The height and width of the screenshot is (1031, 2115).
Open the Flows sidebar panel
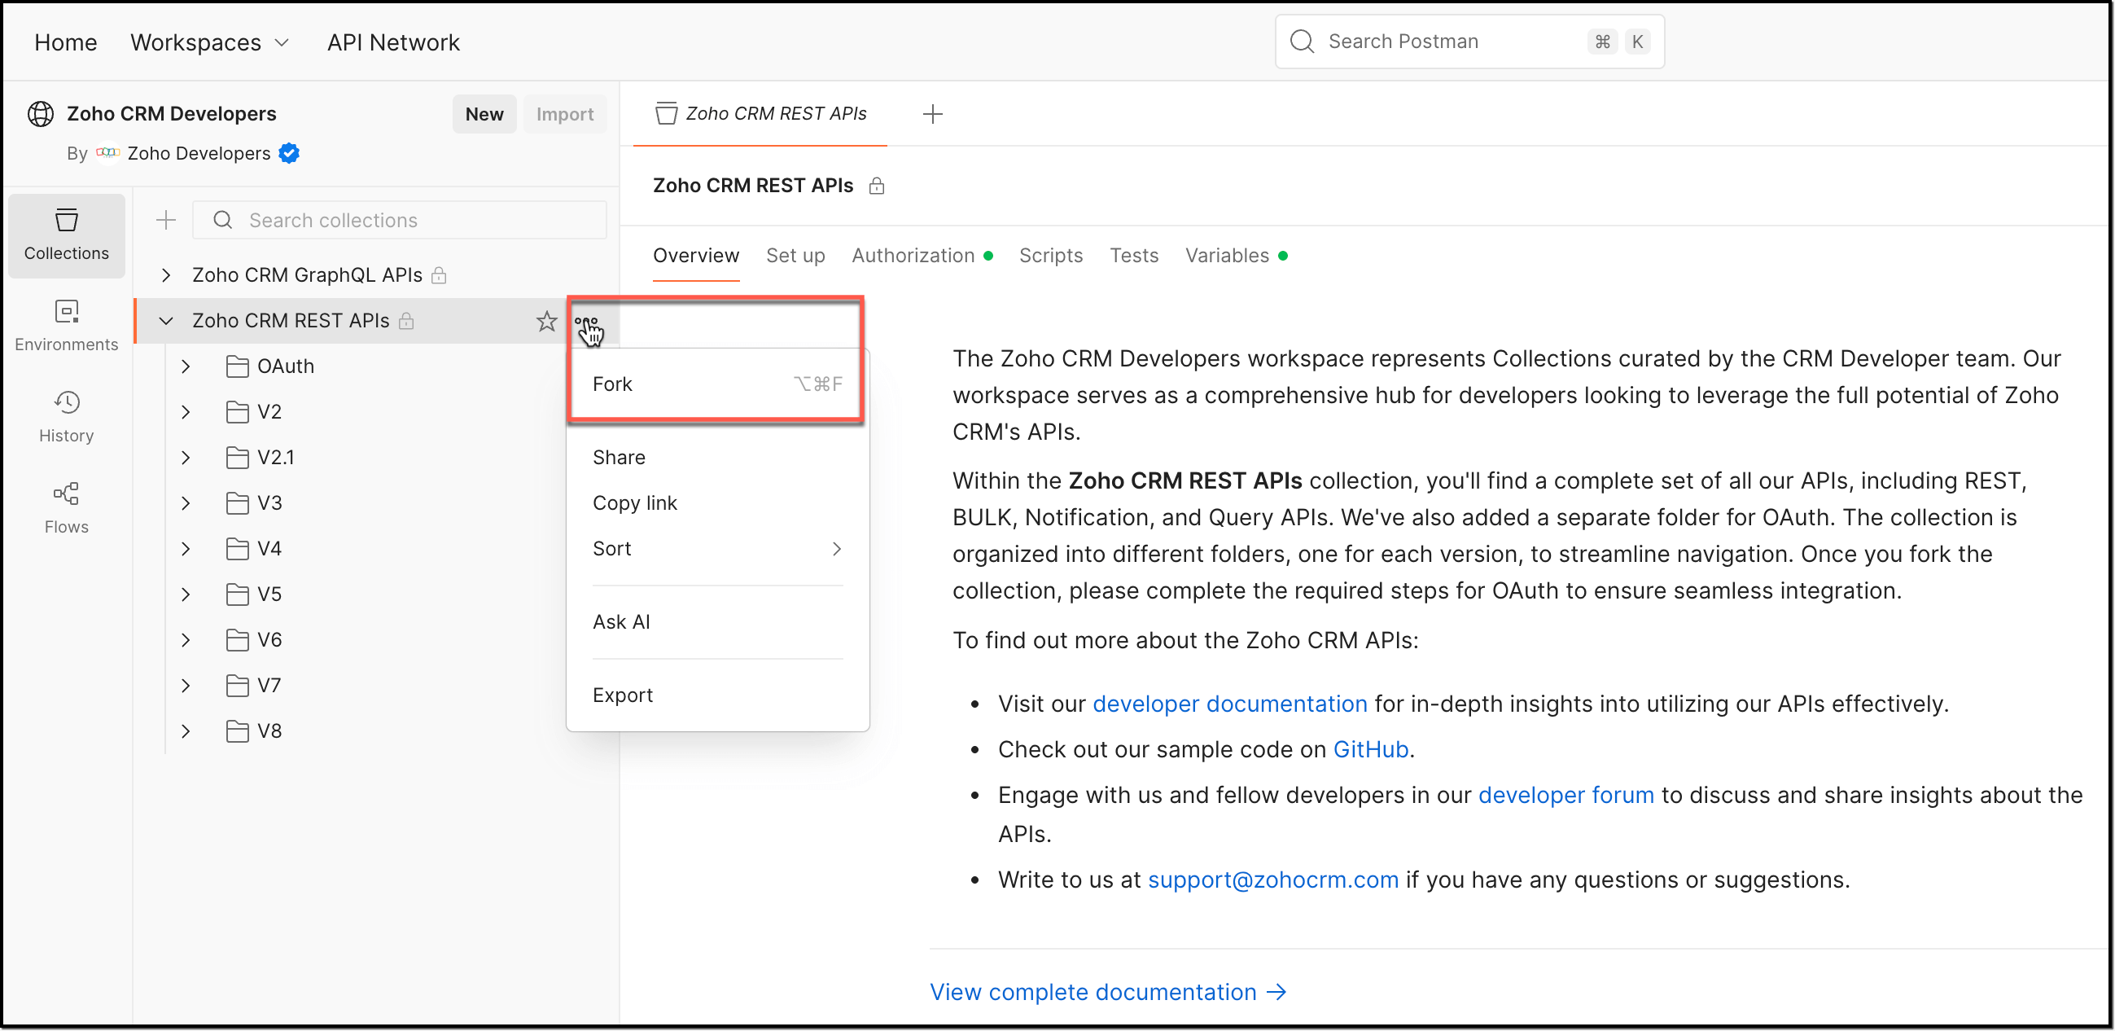(66, 508)
